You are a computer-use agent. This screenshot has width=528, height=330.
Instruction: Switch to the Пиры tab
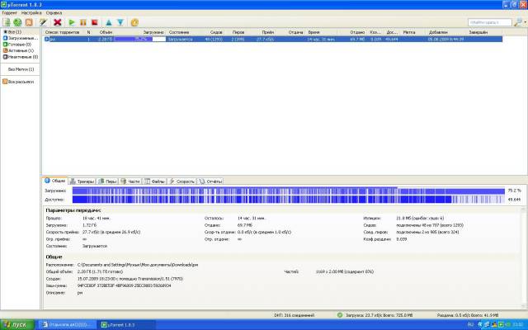pyautogui.click(x=107, y=181)
